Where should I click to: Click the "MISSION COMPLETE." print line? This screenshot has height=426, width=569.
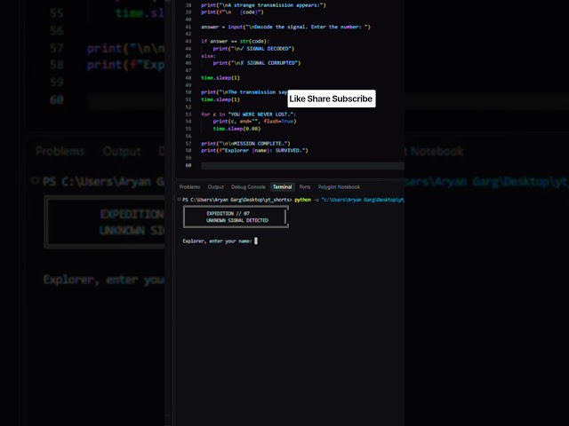point(245,144)
